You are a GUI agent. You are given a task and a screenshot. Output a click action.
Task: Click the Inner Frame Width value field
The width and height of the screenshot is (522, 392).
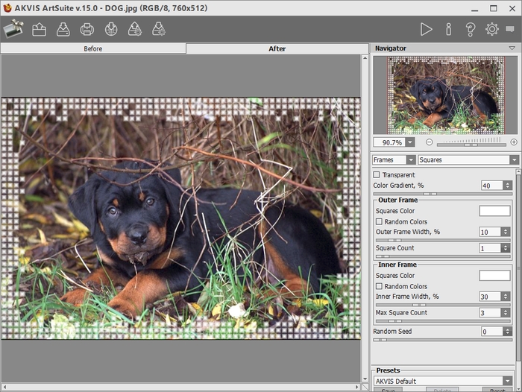[490, 297]
